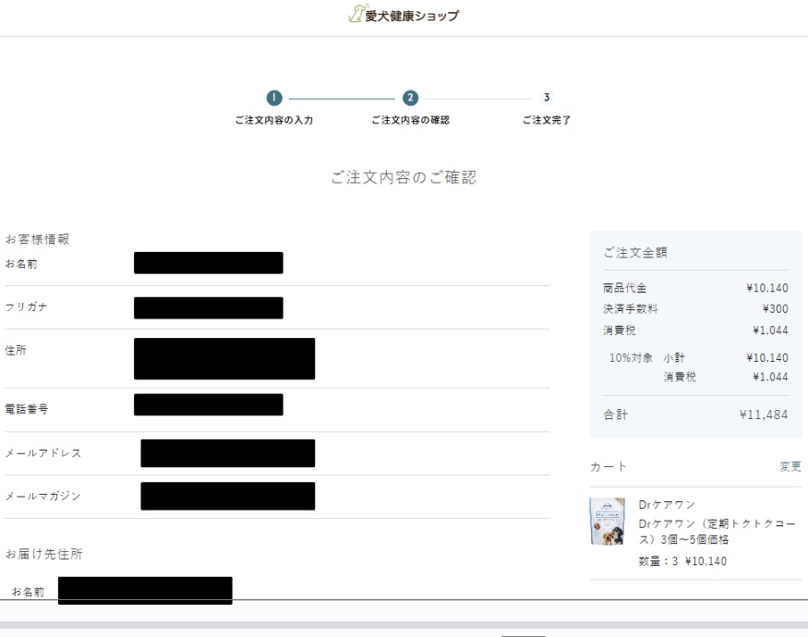Click the 愛犬健康ショップ dog logo icon
808x637 pixels.
(356, 15)
